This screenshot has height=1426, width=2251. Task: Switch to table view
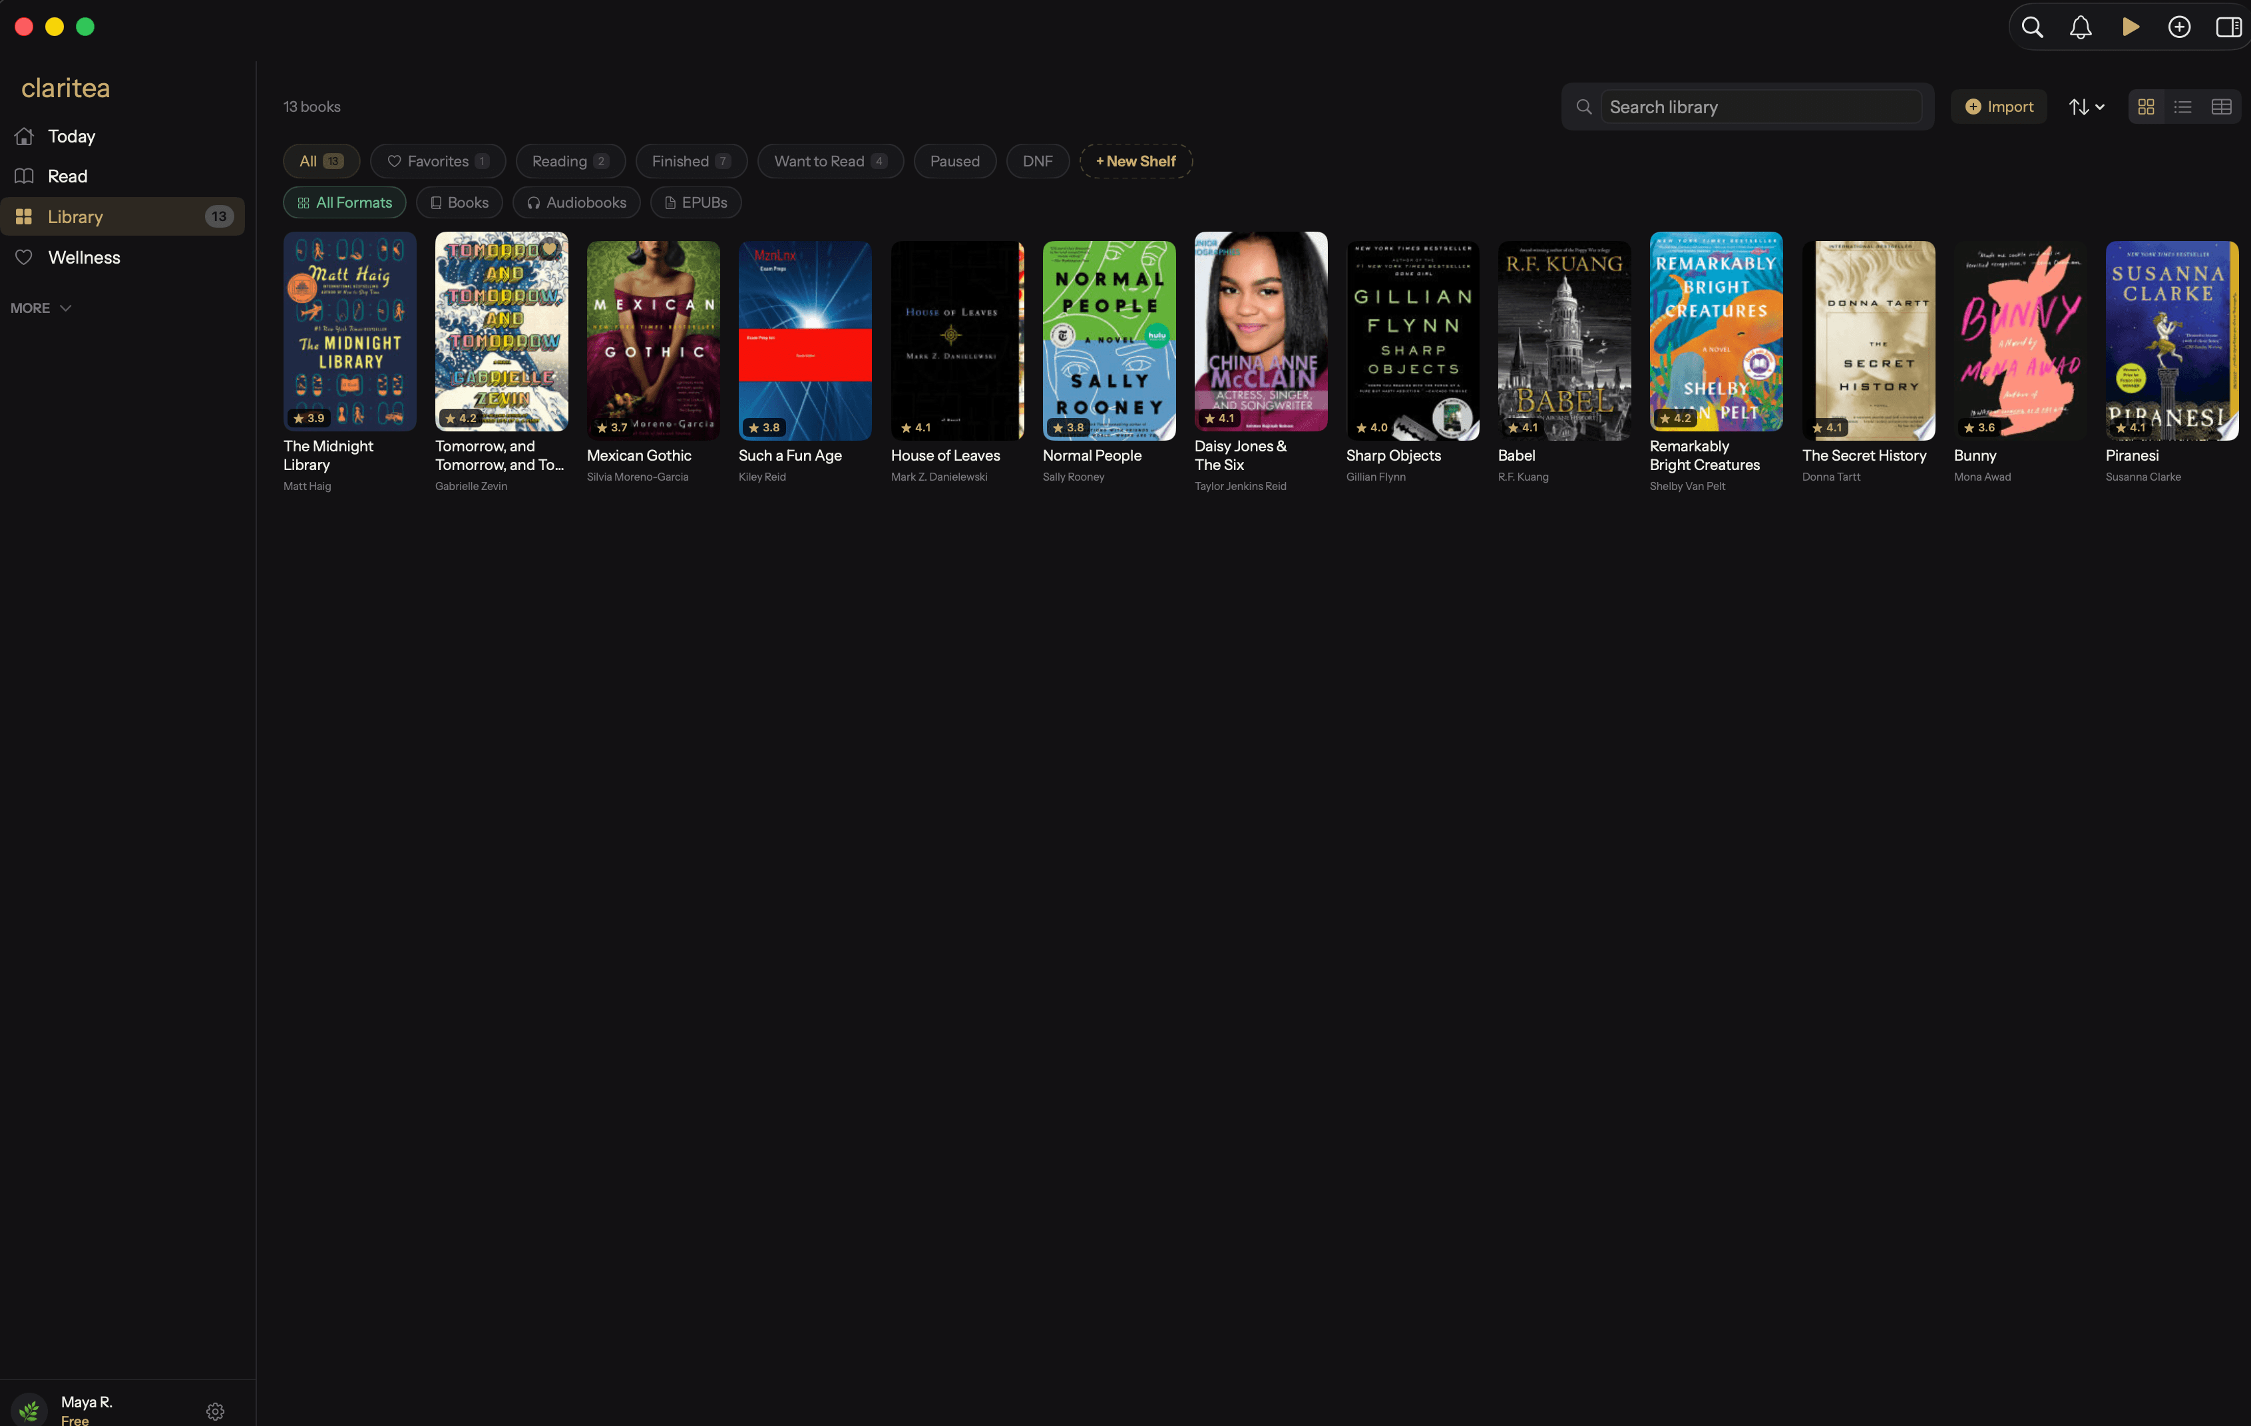pyautogui.click(x=2221, y=108)
